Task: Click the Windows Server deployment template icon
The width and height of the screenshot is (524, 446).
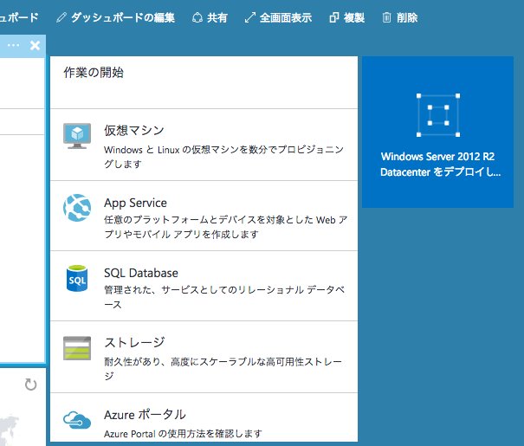Action: 438,115
